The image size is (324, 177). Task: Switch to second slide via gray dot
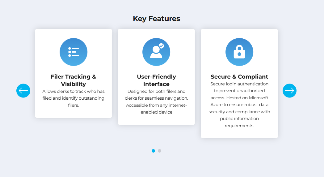click(x=159, y=151)
